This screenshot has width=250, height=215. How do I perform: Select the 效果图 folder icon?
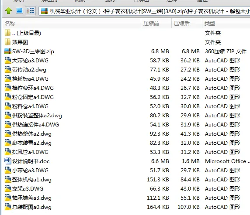pos(8,42)
